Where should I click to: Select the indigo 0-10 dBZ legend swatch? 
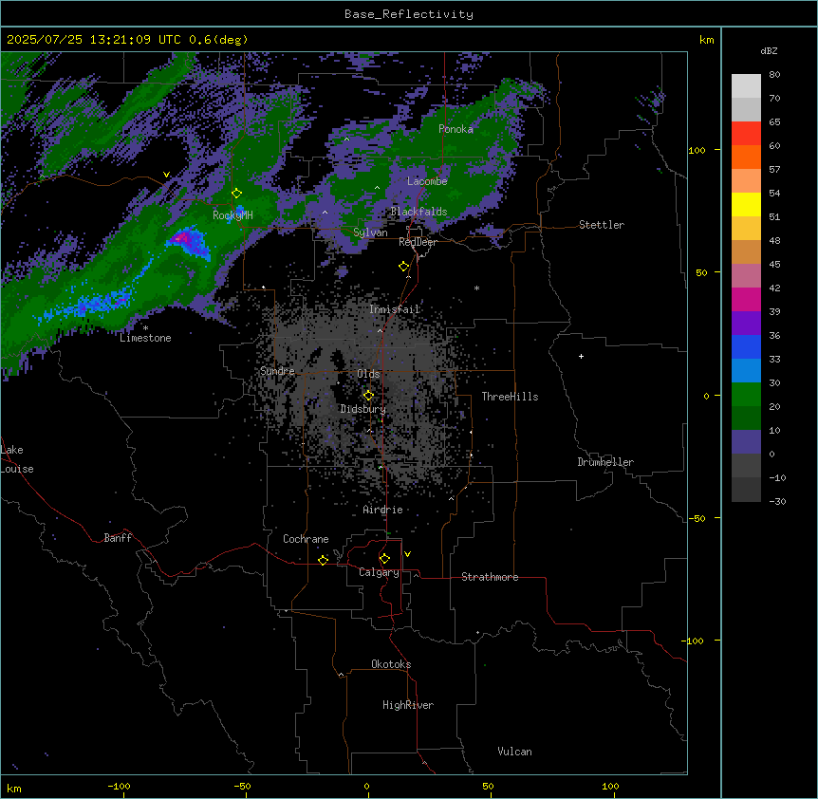tap(746, 442)
